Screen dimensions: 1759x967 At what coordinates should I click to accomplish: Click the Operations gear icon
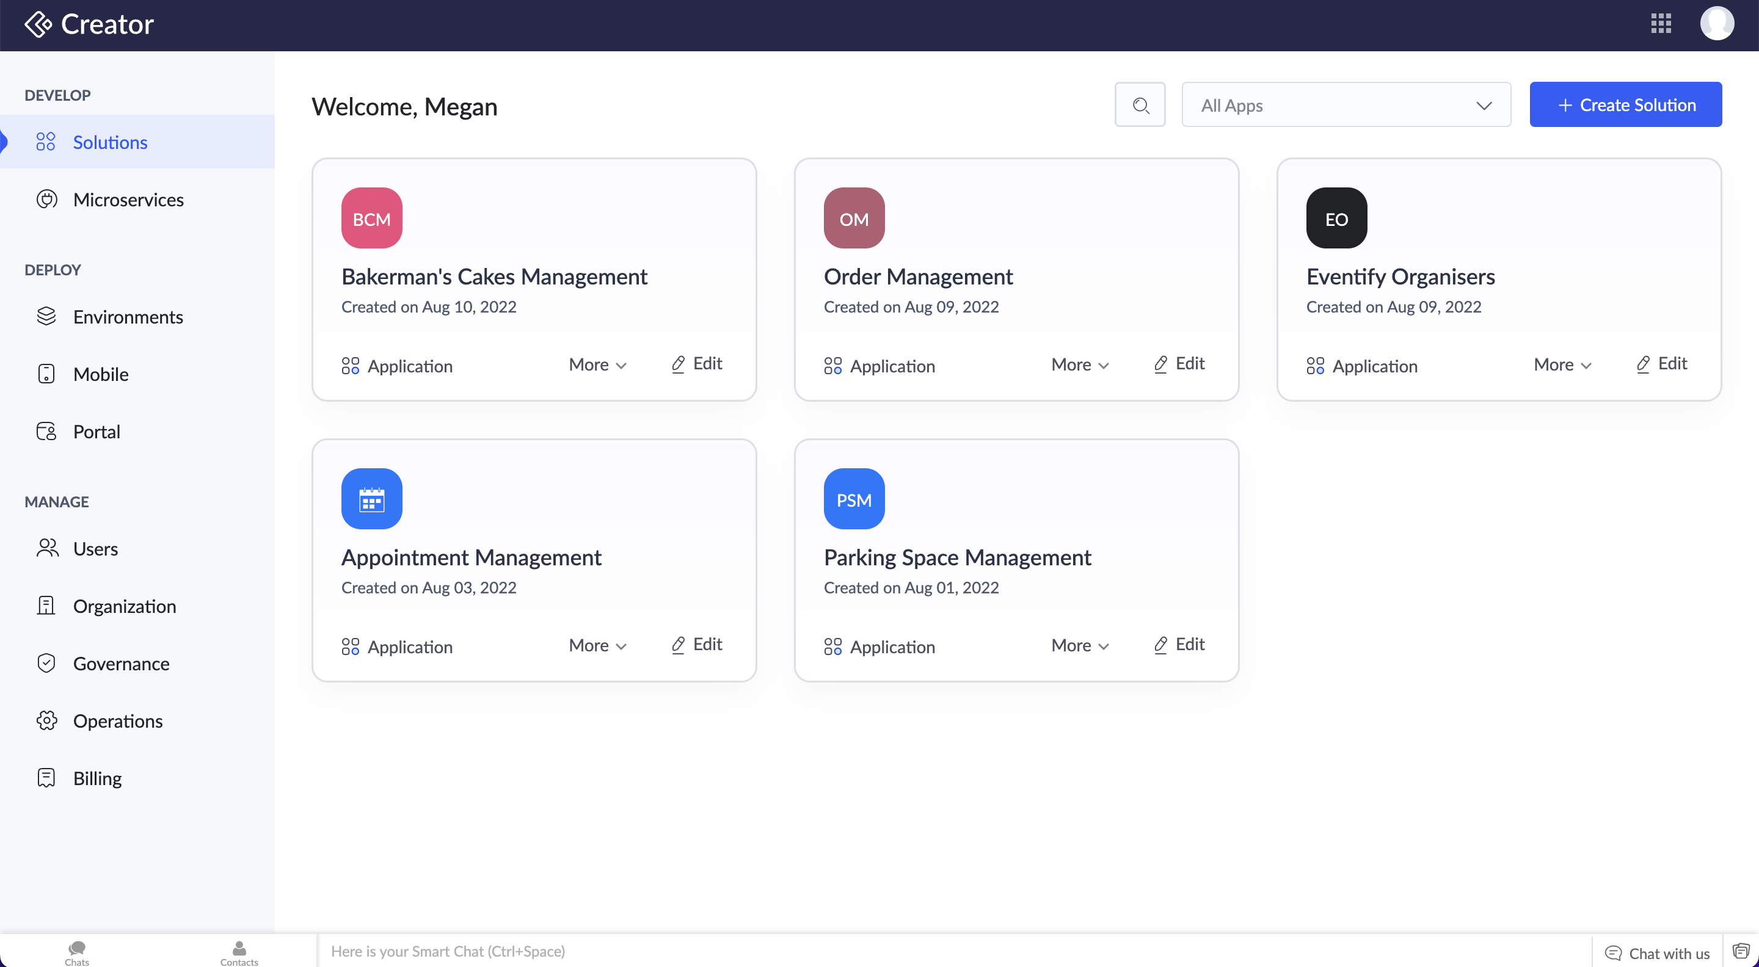click(46, 720)
